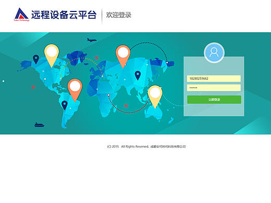Click the triangular company logo
Image resolution: width=271 pixels, height=203 pixels.
21,15
